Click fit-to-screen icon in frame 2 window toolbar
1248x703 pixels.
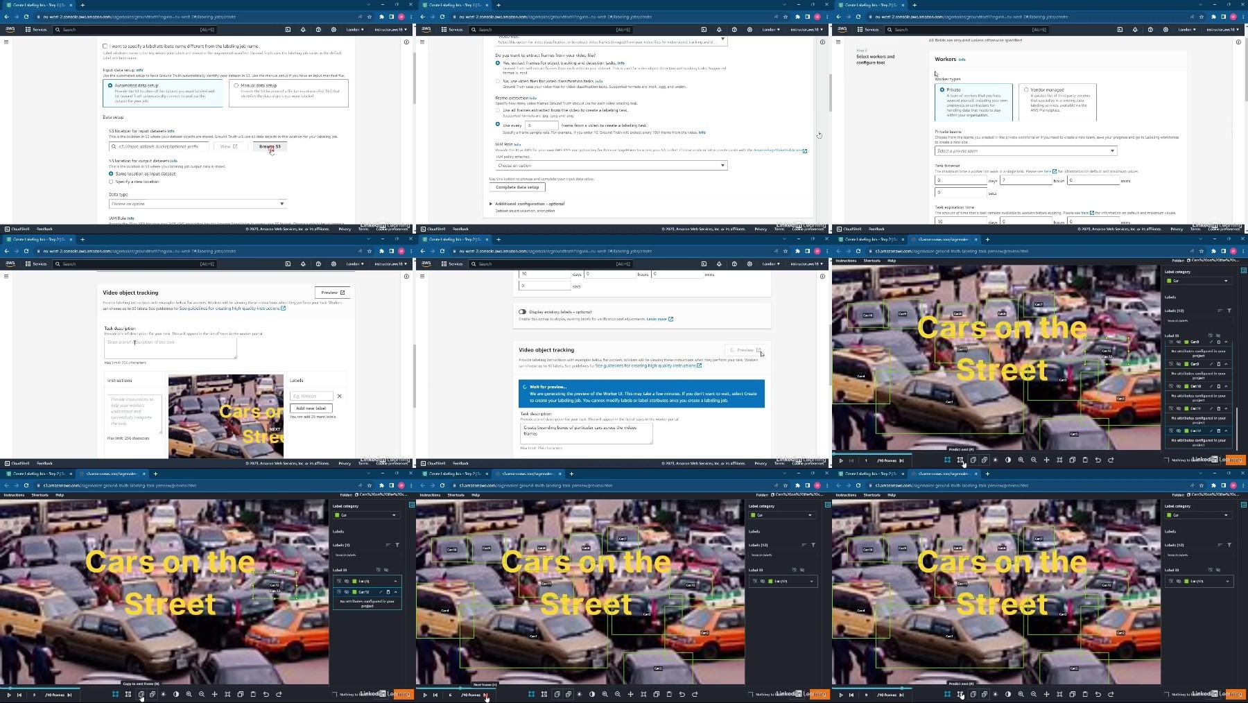coord(227,694)
